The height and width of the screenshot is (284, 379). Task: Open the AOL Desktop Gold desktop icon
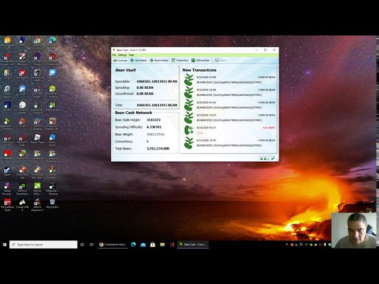[x=8, y=43]
